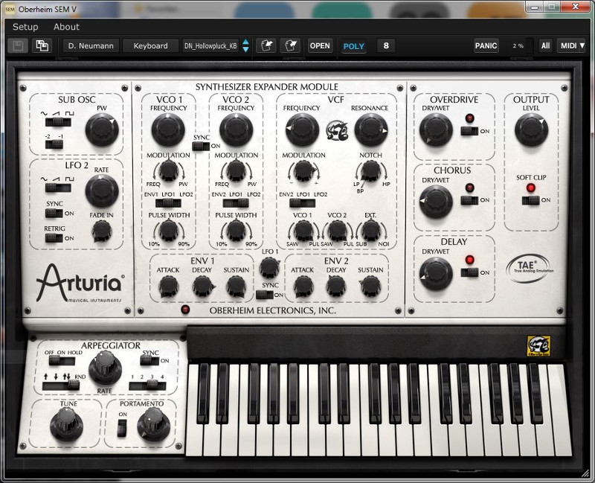The height and width of the screenshot is (483, 595).
Task: Click the VCO 1 Frequency knob
Action: coord(168,129)
